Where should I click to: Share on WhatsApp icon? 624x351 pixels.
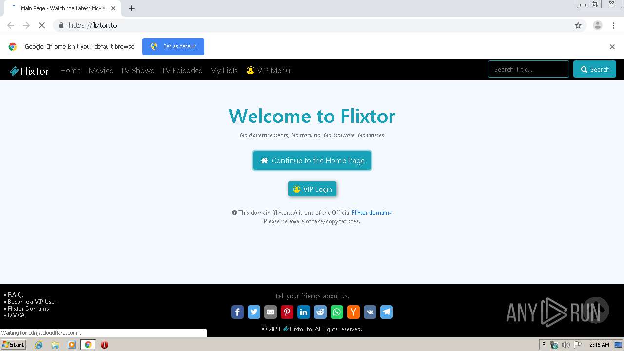tap(337, 312)
